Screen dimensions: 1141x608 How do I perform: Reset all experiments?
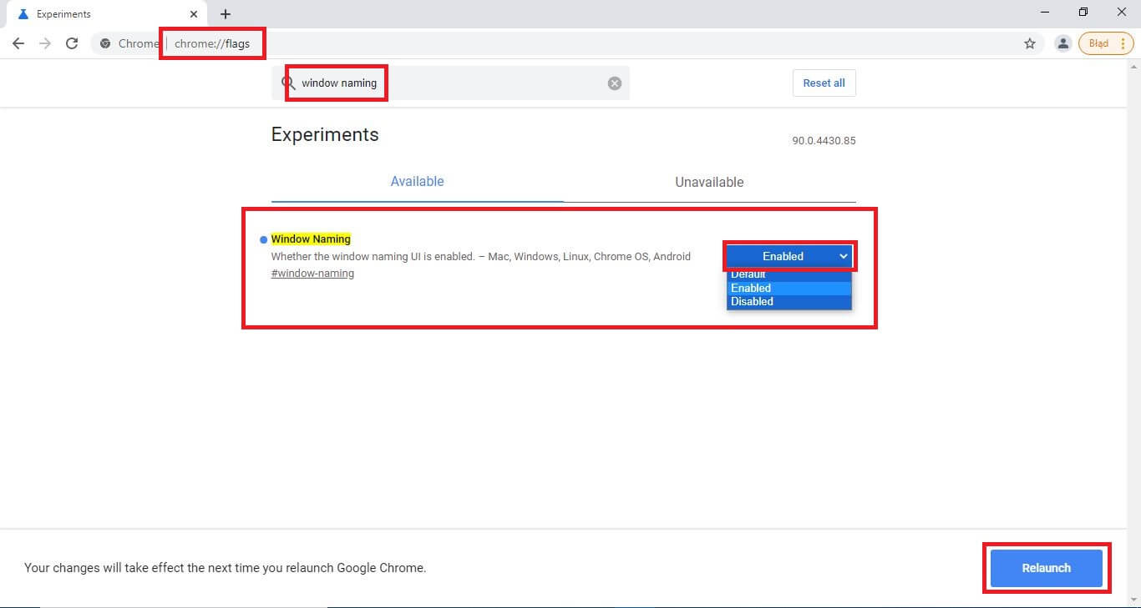tap(824, 83)
